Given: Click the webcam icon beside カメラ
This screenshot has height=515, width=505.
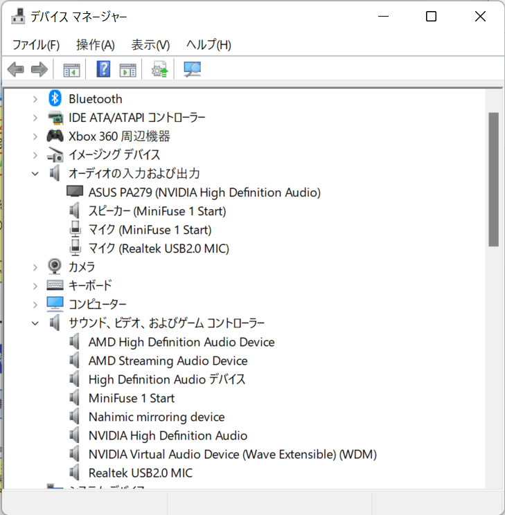Looking at the screenshot, I should (55, 266).
